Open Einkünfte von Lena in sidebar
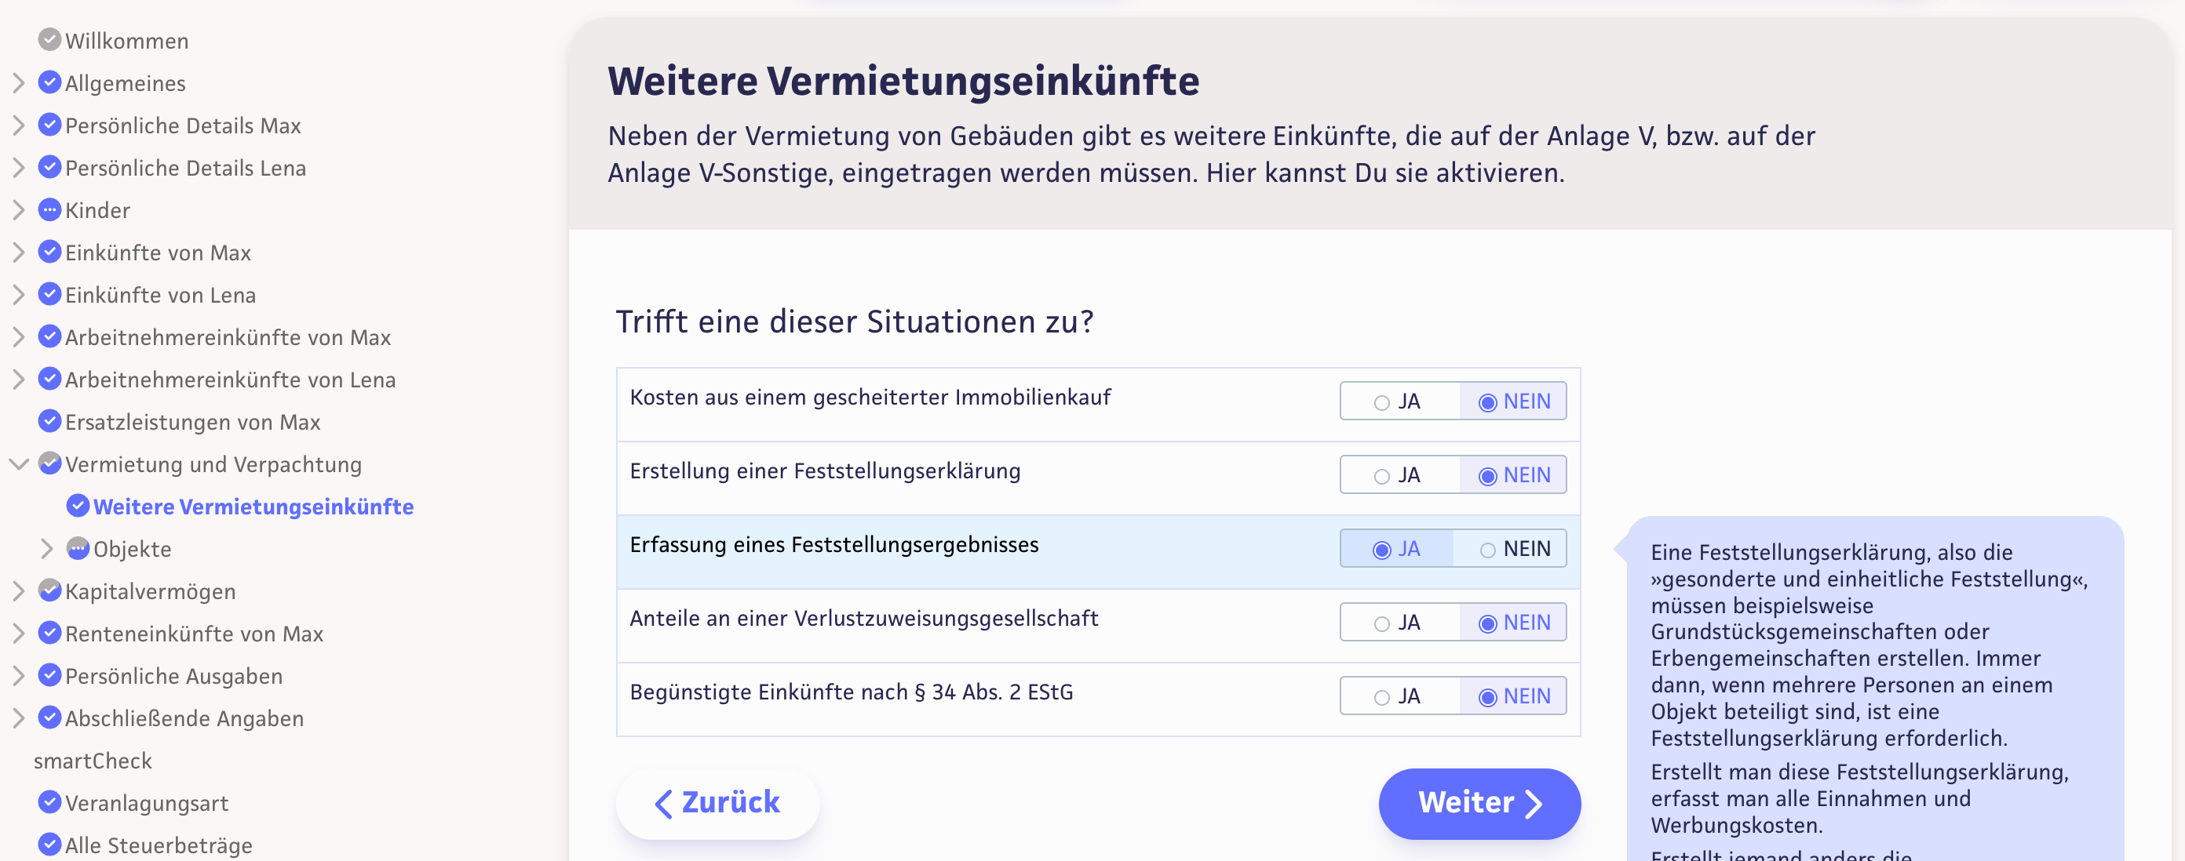 160,295
